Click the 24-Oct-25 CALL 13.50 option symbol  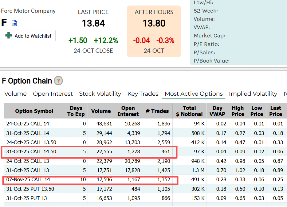point(31,142)
